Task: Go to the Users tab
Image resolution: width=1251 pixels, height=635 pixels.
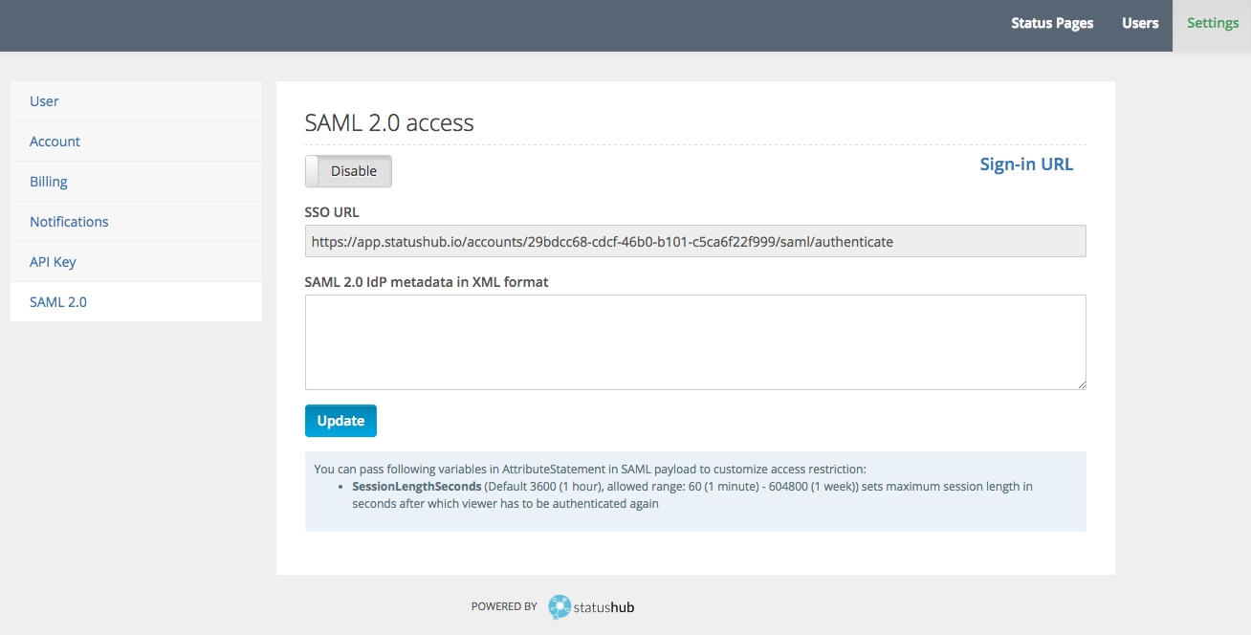Action: (x=1140, y=23)
